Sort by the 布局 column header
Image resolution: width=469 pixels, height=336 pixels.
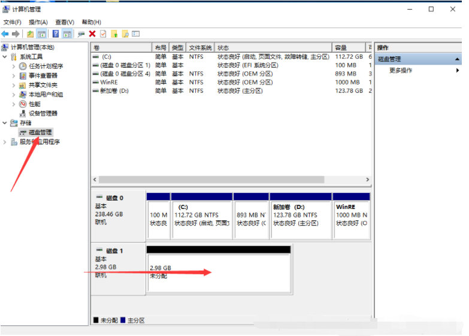pos(161,47)
